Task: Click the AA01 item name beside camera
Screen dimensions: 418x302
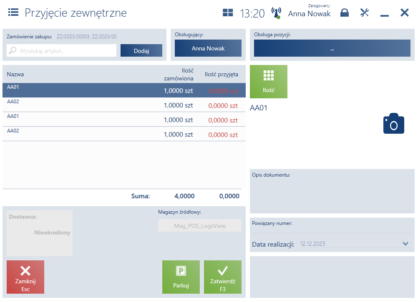Action: point(259,108)
